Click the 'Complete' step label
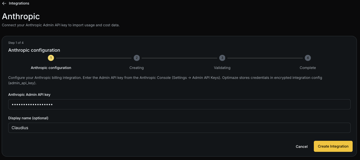 pos(308,68)
